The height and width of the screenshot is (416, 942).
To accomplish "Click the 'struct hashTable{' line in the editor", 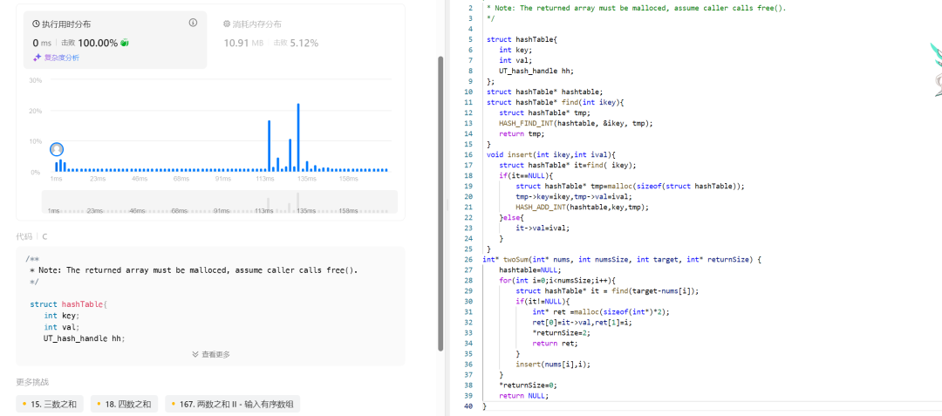I will click(522, 39).
